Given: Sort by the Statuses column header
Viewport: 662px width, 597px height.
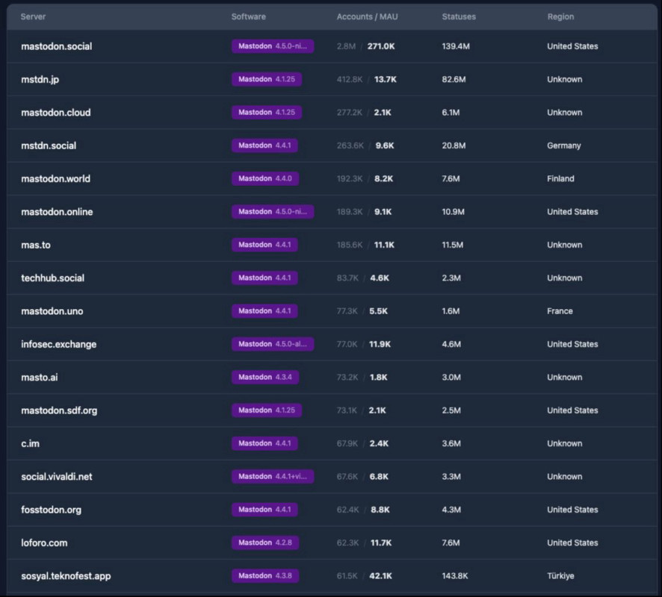Looking at the screenshot, I should pos(458,16).
